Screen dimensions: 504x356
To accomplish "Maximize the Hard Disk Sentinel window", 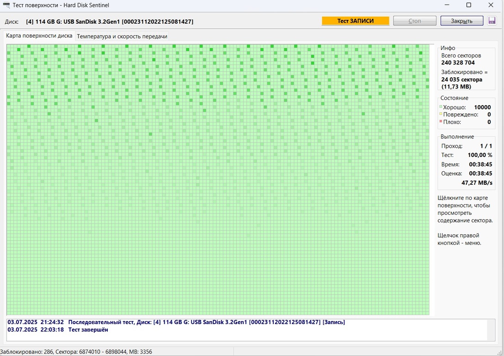I will point(468,5).
